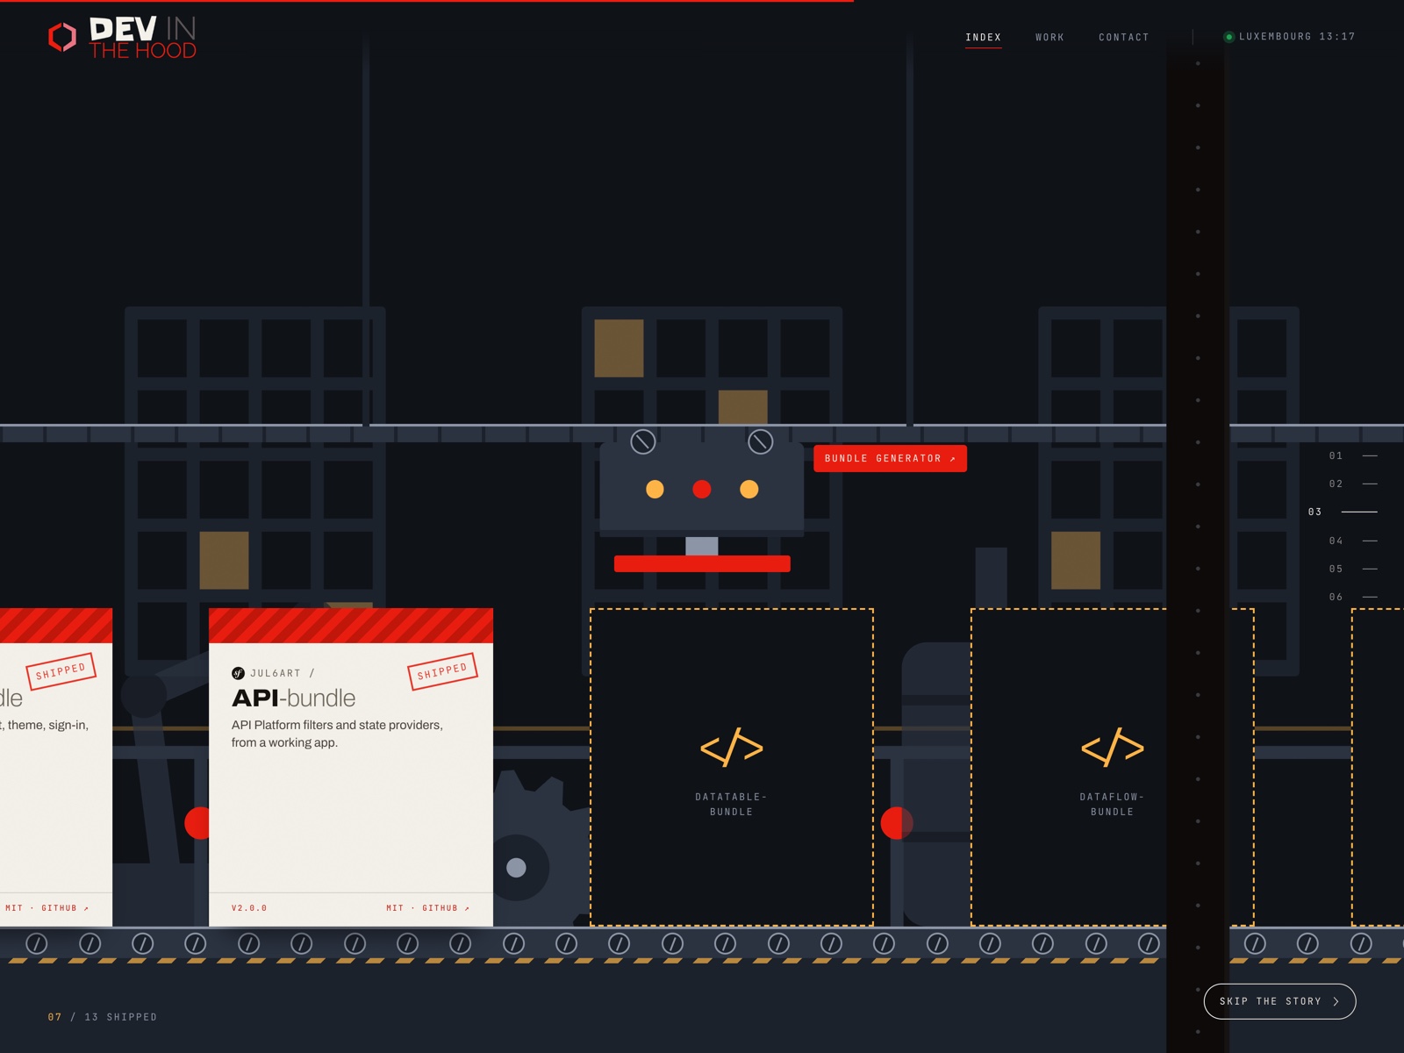This screenshot has height=1053, width=1404.
Task: Jump to section 01 marker
Action: click(x=1352, y=455)
